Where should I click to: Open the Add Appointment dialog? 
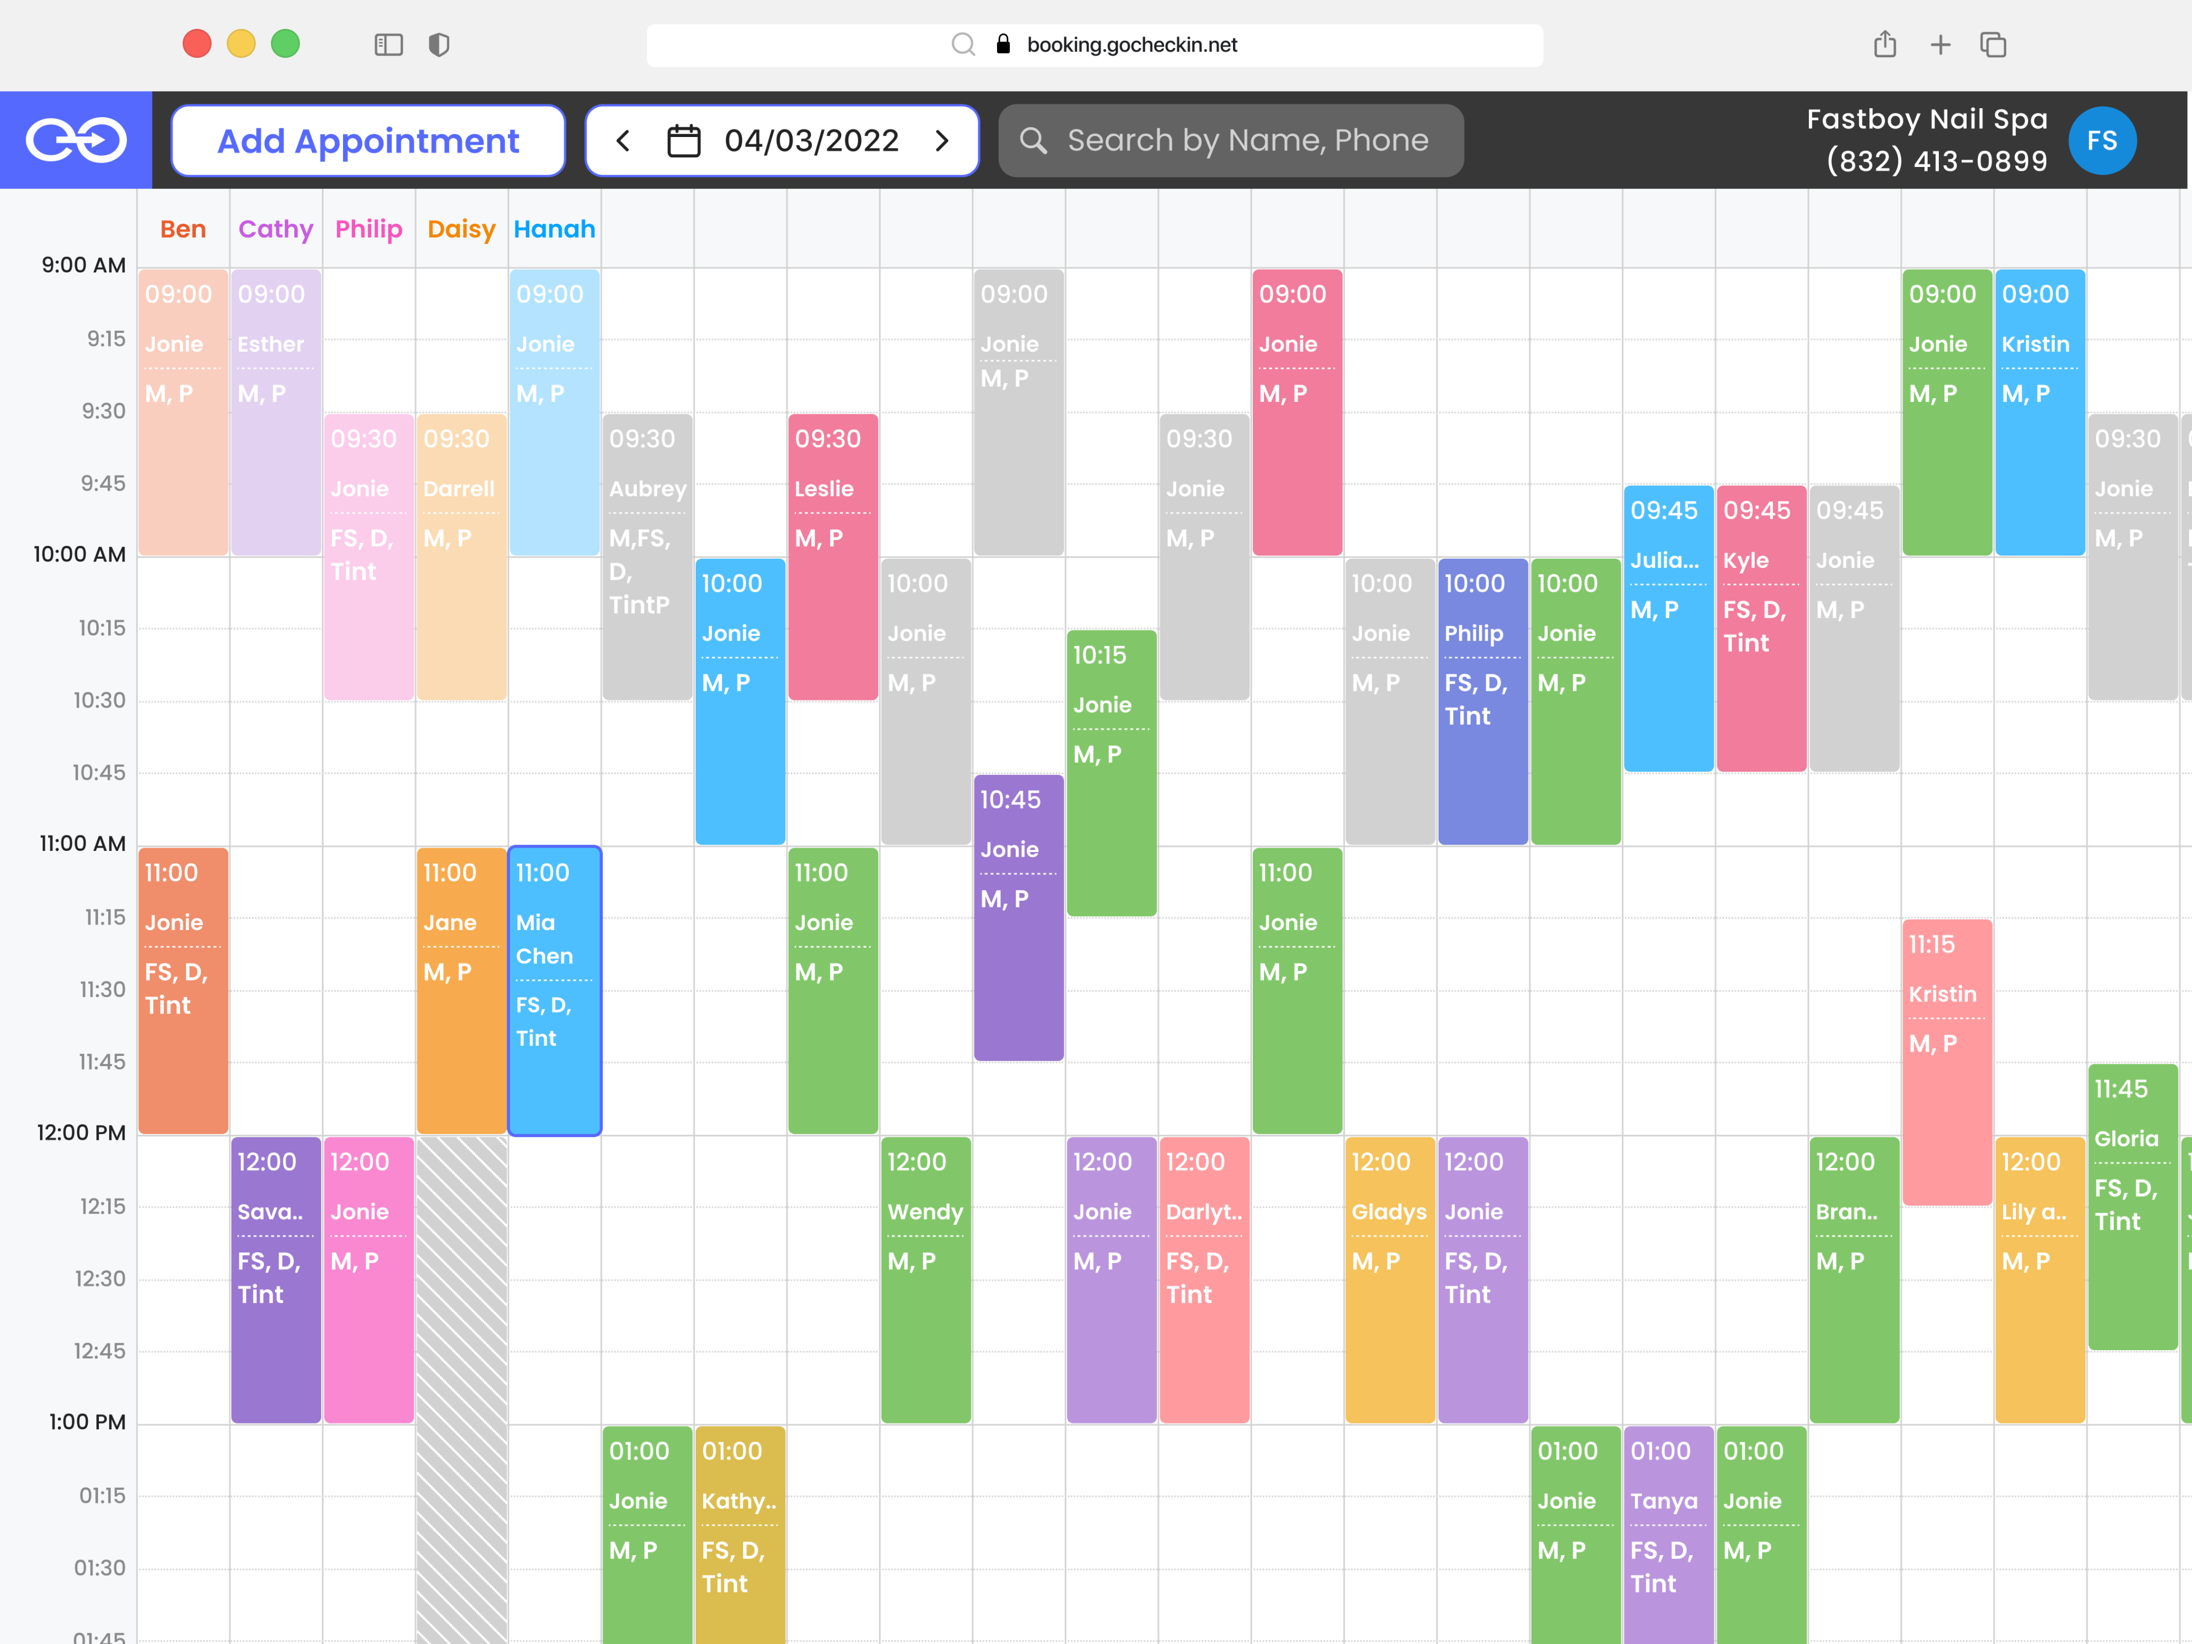[x=368, y=141]
